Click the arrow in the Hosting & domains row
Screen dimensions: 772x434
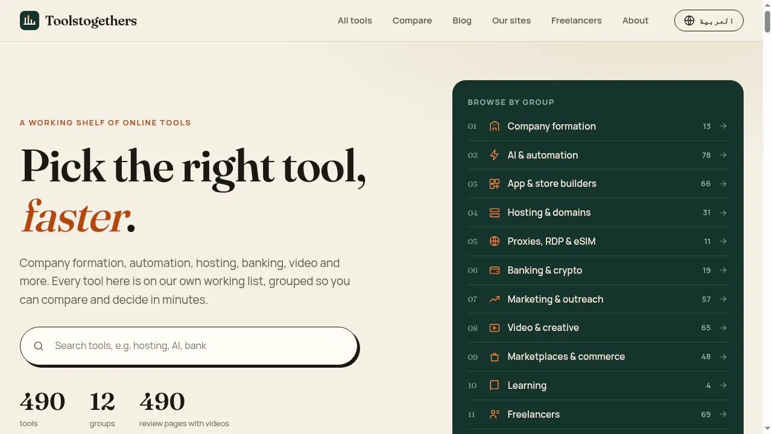click(x=723, y=213)
